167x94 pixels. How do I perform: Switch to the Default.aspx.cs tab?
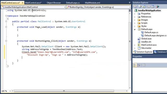[73, 3]
